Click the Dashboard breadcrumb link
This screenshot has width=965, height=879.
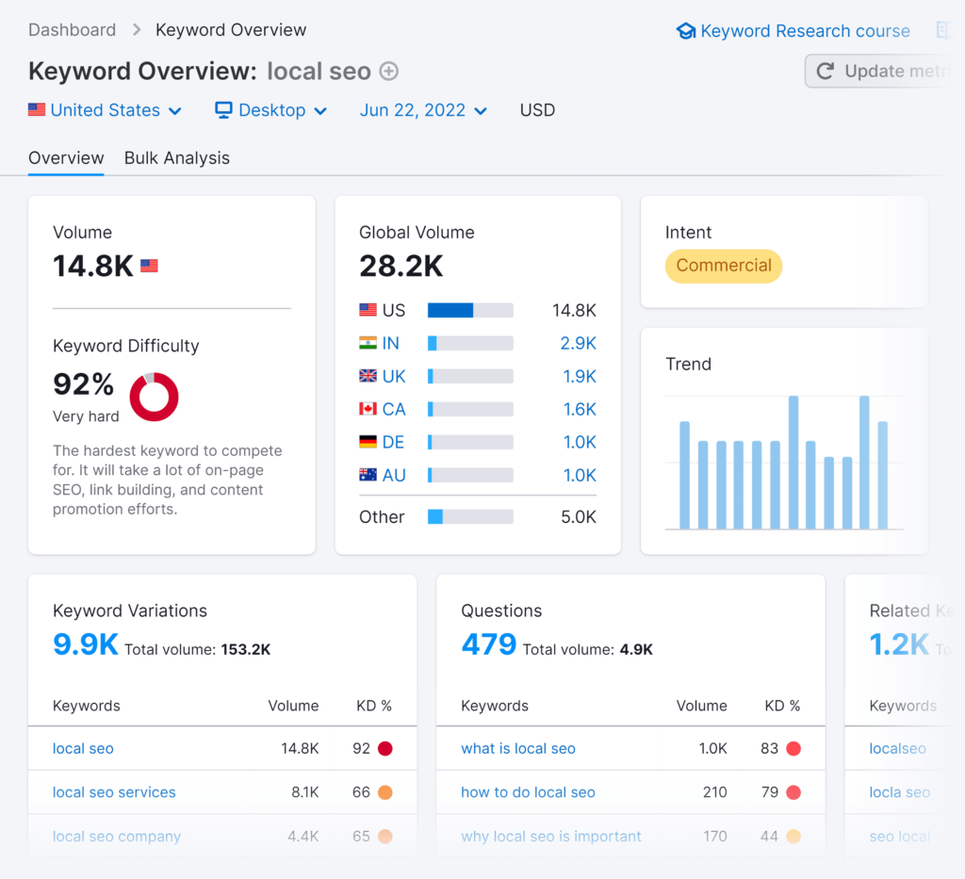72,29
